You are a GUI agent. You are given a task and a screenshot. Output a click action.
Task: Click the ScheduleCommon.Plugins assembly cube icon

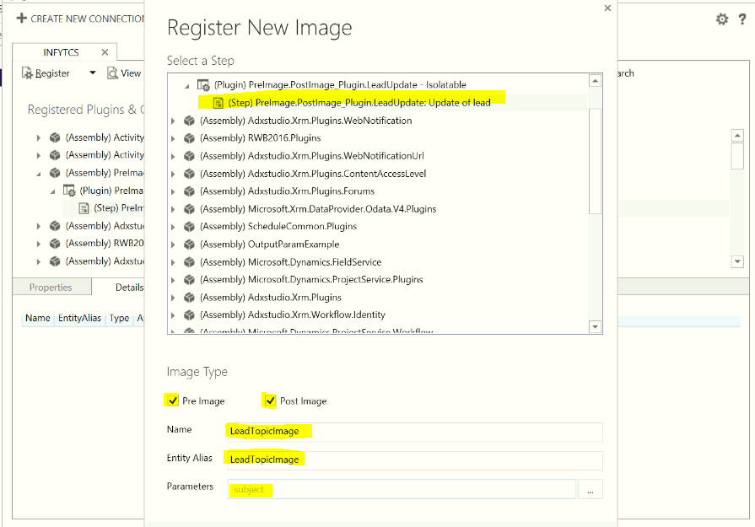tap(190, 226)
